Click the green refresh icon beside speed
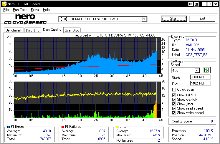Viewport: 220px width, 144px height. point(206,70)
